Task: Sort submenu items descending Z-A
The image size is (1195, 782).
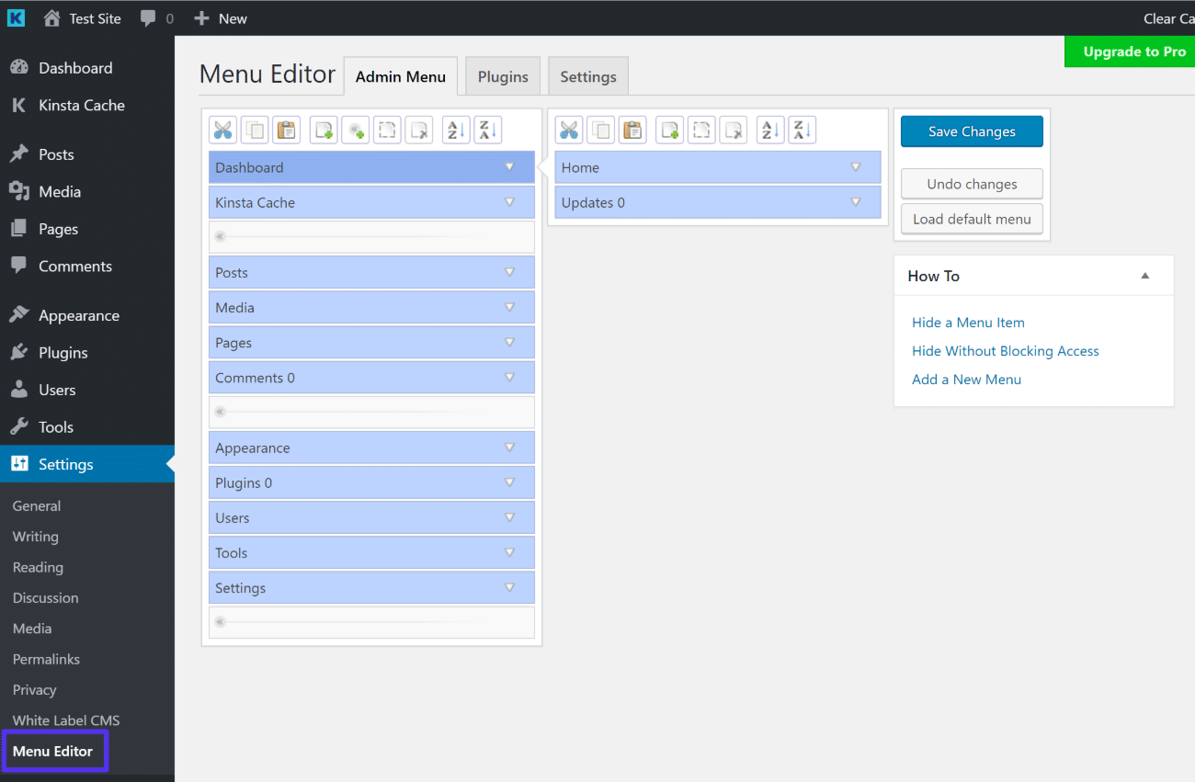Action: point(802,130)
